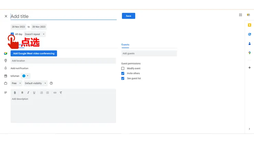
Task: Enable the Modify event permission
Action: pyautogui.click(x=123, y=68)
